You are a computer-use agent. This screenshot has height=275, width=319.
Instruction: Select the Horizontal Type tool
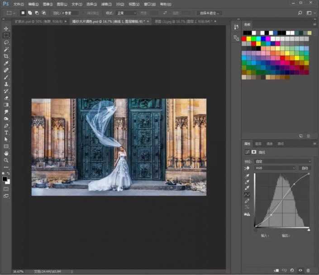[6, 133]
